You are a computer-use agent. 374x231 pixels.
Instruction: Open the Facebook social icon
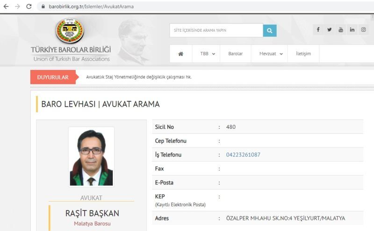[x=318, y=29]
